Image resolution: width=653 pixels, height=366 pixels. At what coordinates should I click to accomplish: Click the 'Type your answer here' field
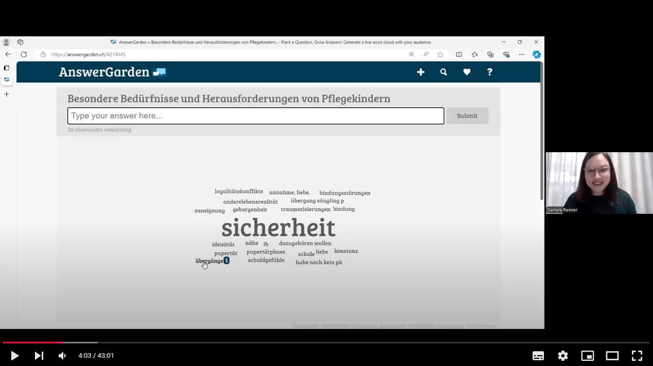point(255,116)
